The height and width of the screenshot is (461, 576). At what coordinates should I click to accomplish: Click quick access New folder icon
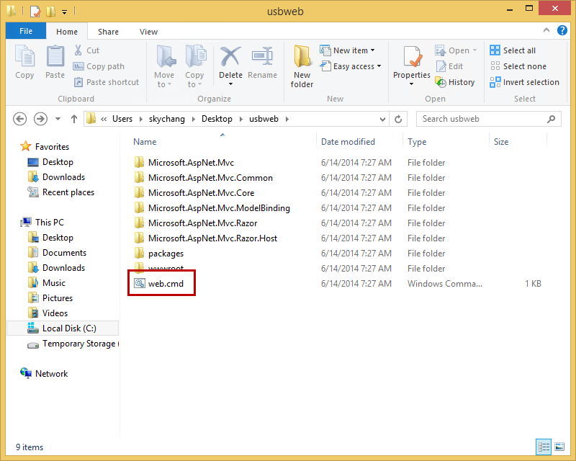click(x=50, y=11)
